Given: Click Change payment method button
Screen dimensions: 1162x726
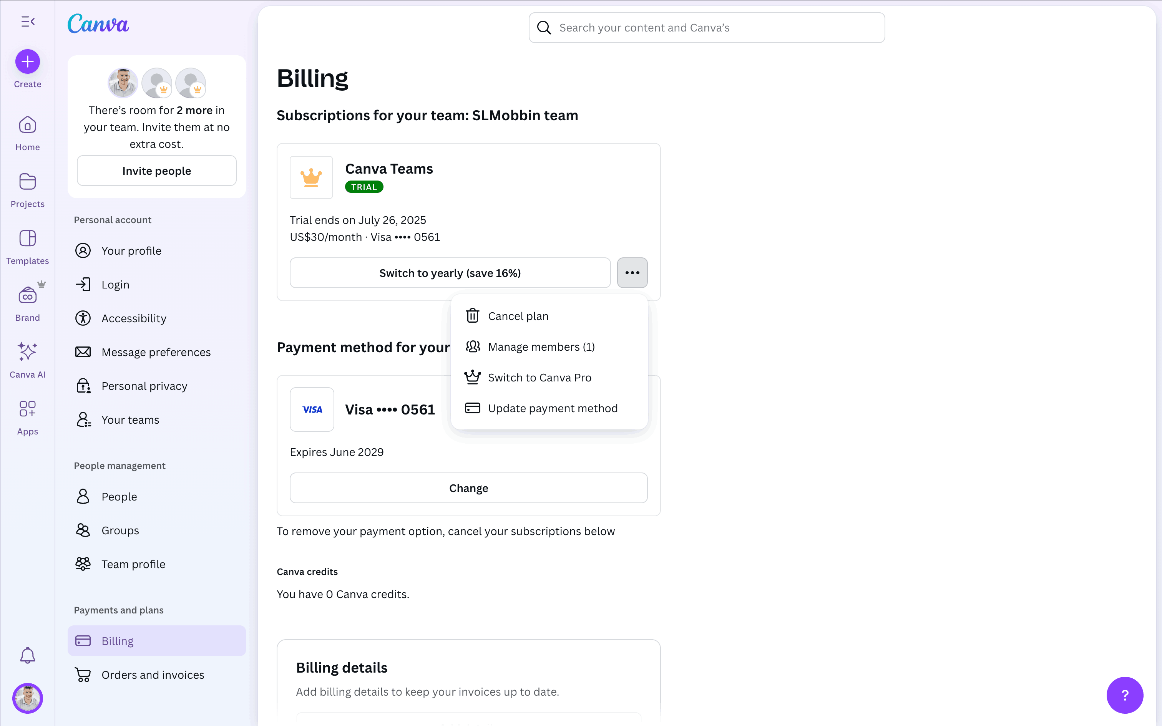Looking at the screenshot, I should click(x=468, y=488).
